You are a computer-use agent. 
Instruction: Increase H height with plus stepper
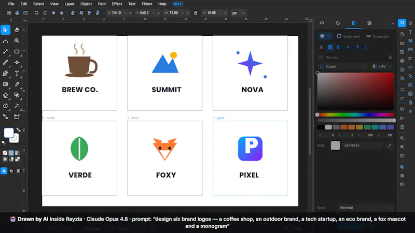pos(226,13)
